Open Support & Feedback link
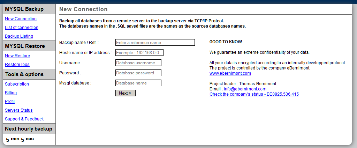357x148 pixels. (x=24, y=119)
